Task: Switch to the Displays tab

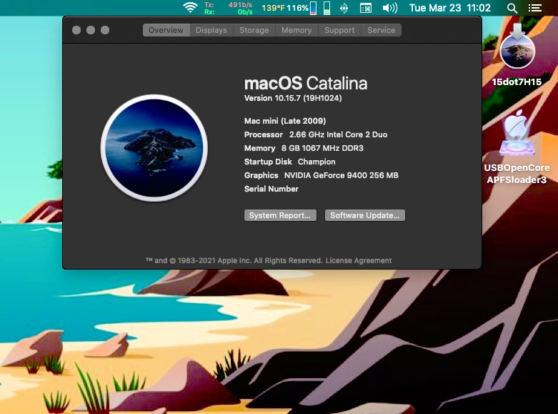Action: click(x=211, y=30)
